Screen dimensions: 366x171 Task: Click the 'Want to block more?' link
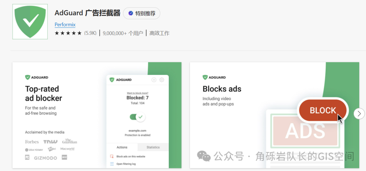[x=138, y=93]
